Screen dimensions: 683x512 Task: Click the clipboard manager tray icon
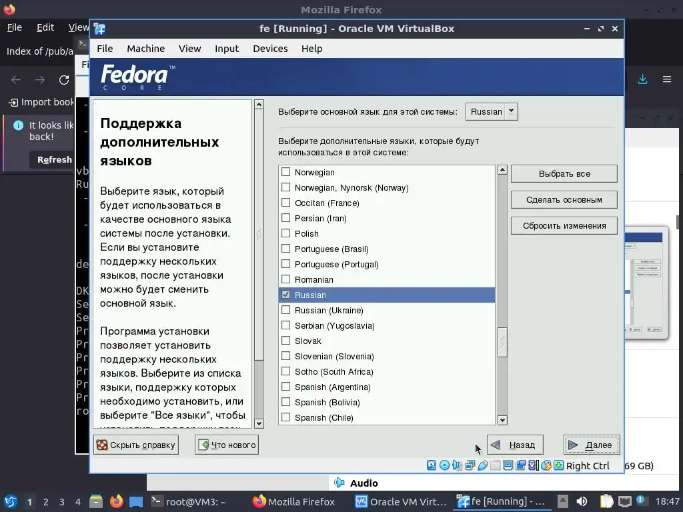click(606, 501)
